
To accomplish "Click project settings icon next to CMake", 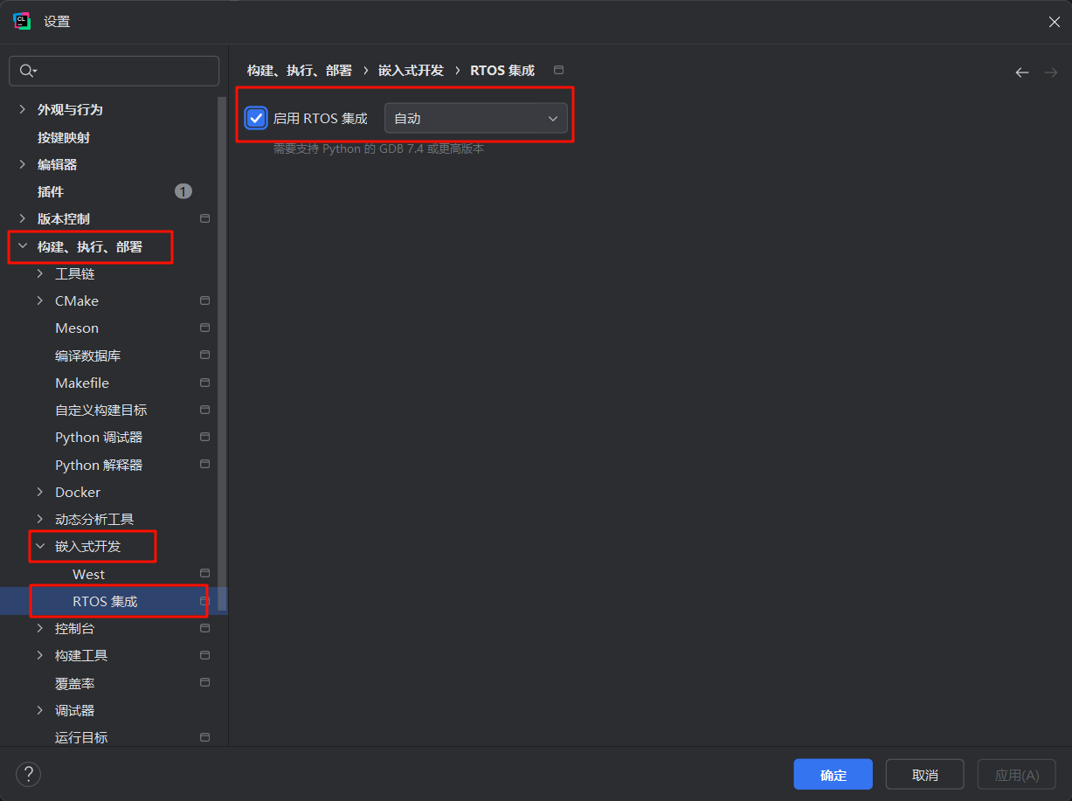I will 204,300.
